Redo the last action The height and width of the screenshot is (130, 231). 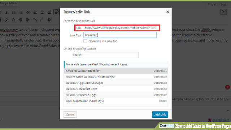tap(42, 20)
